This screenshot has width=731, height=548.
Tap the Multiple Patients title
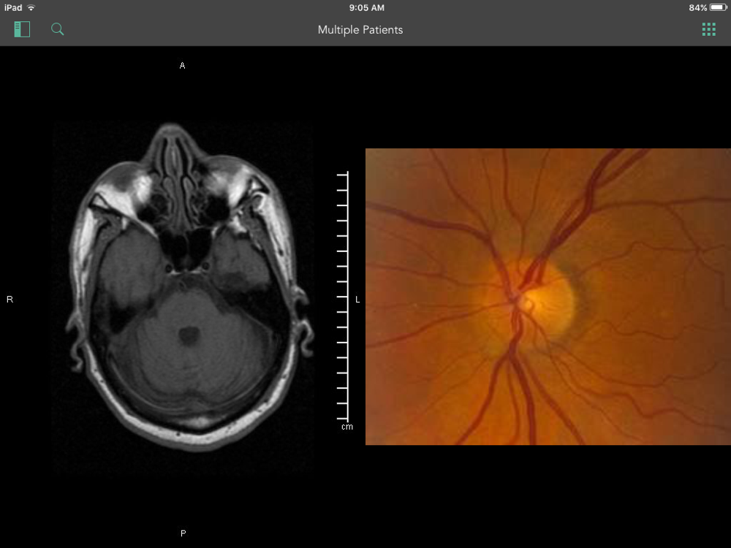tap(360, 30)
